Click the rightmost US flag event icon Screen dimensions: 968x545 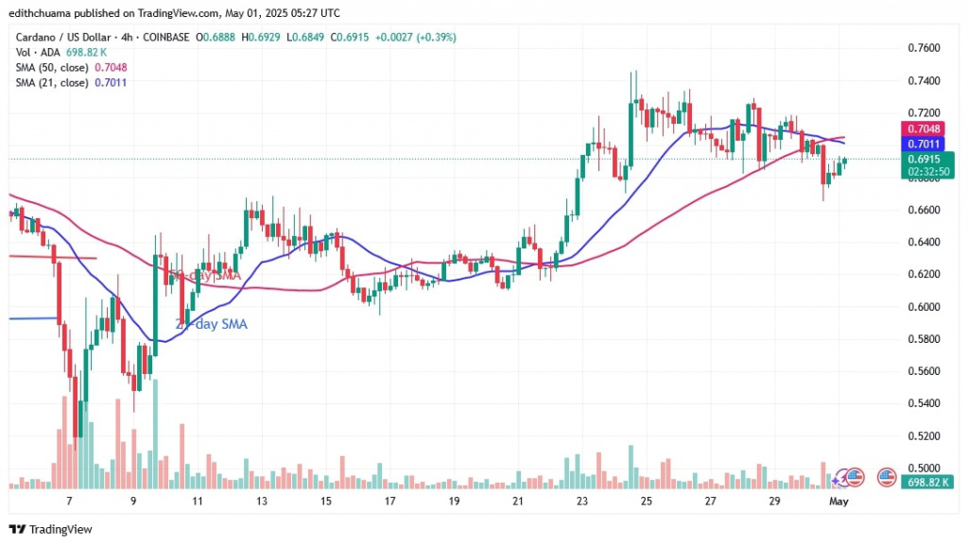(887, 477)
